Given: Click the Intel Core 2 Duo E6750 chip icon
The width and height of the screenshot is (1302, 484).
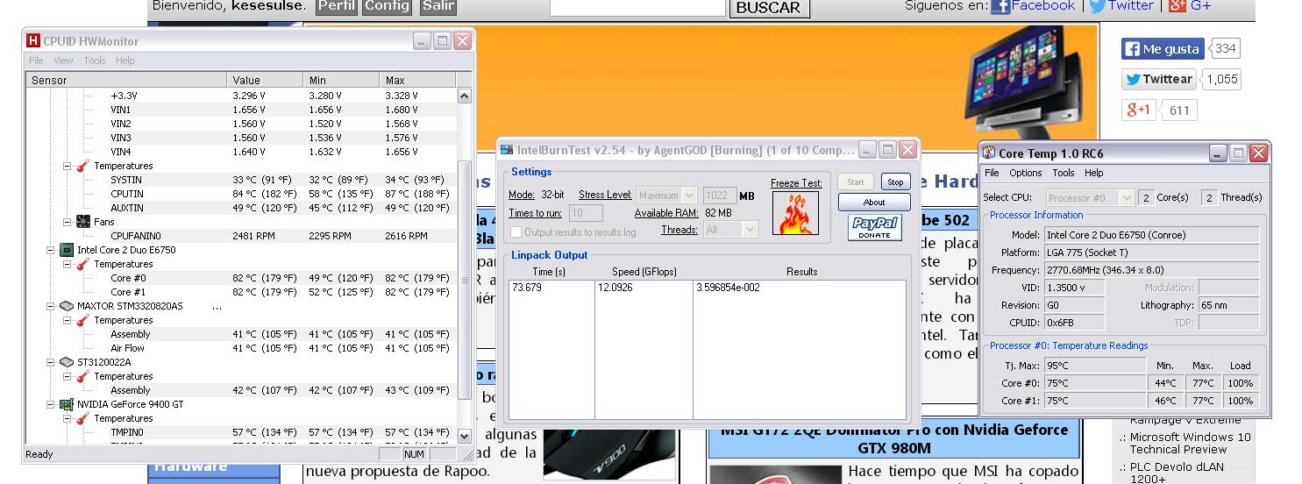Looking at the screenshot, I should tap(66, 250).
